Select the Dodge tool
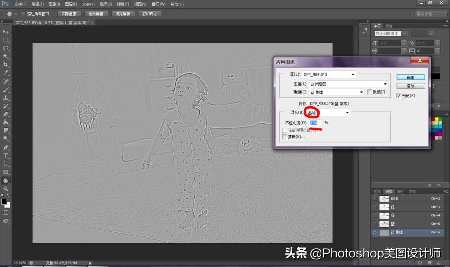450x267 pixels. pos(6,139)
